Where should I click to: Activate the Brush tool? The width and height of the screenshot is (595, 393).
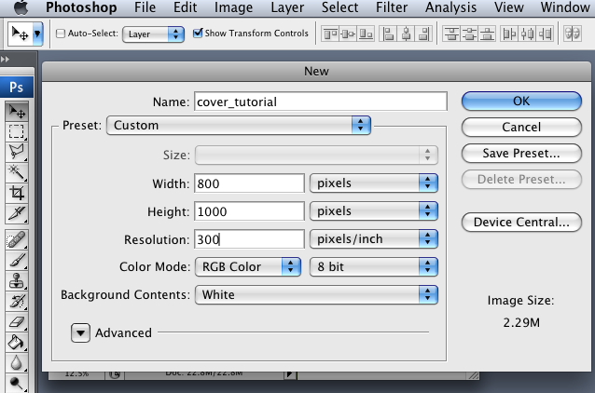pyautogui.click(x=16, y=260)
